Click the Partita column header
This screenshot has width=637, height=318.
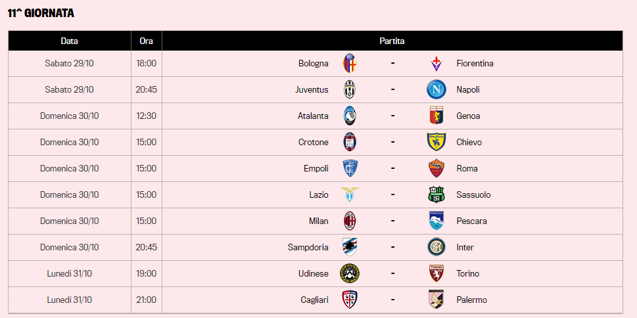coord(392,41)
